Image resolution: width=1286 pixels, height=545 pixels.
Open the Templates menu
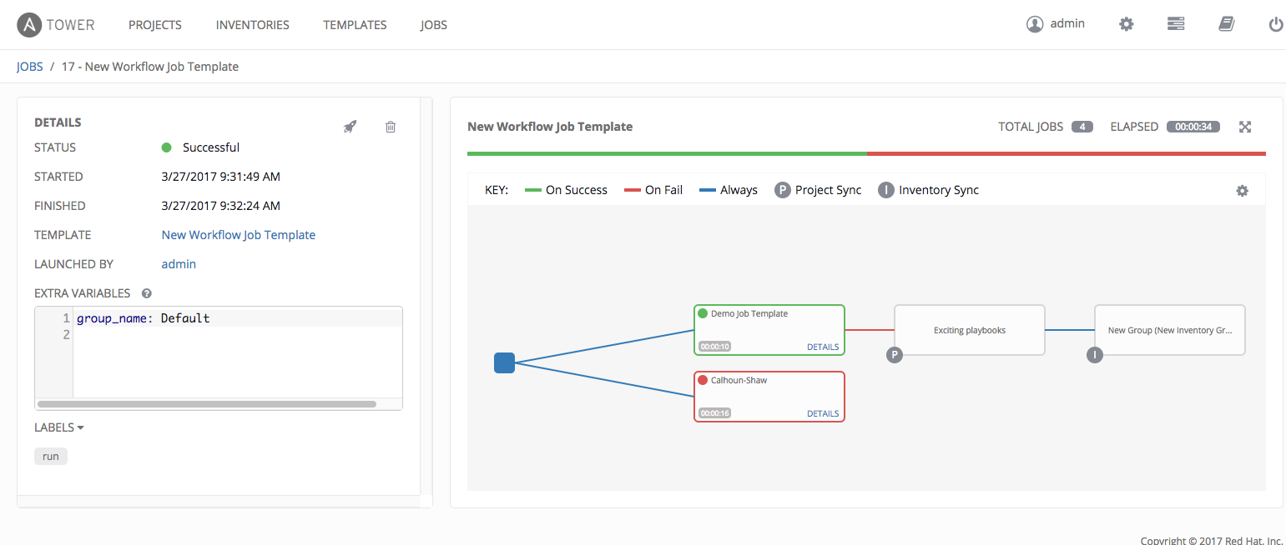click(355, 25)
